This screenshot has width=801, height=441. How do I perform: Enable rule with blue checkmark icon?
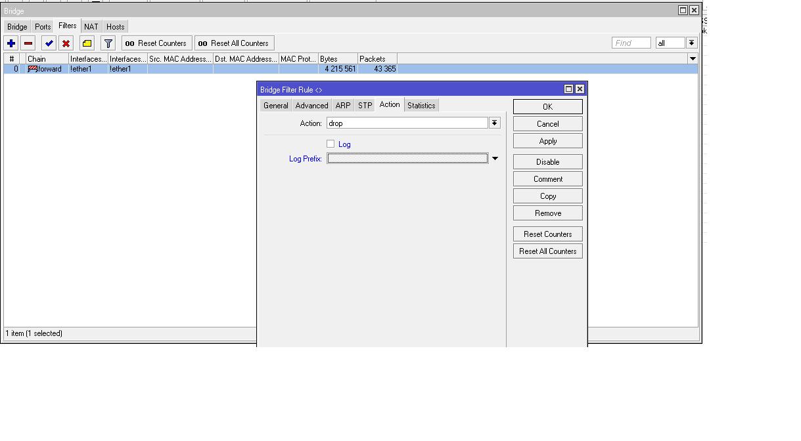pos(49,43)
